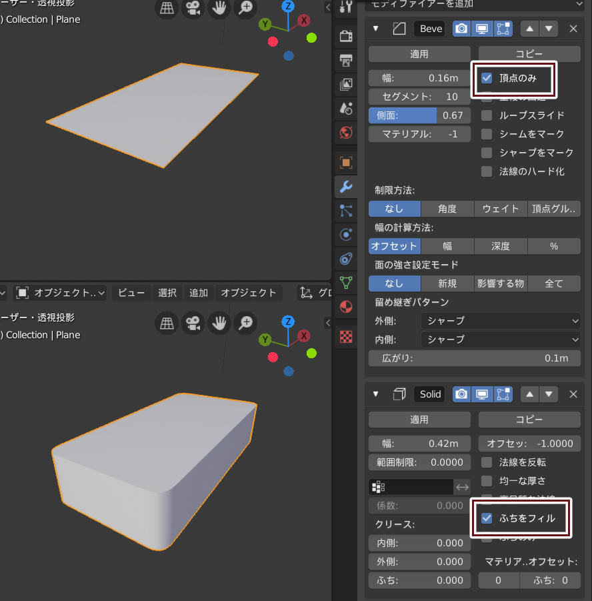
Task: Enable the シームをマーク checkbox
Action: (487, 134)
